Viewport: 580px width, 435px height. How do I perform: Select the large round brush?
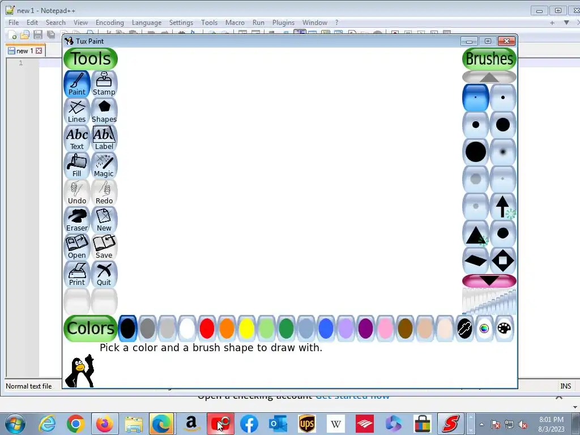click(503, 125)
